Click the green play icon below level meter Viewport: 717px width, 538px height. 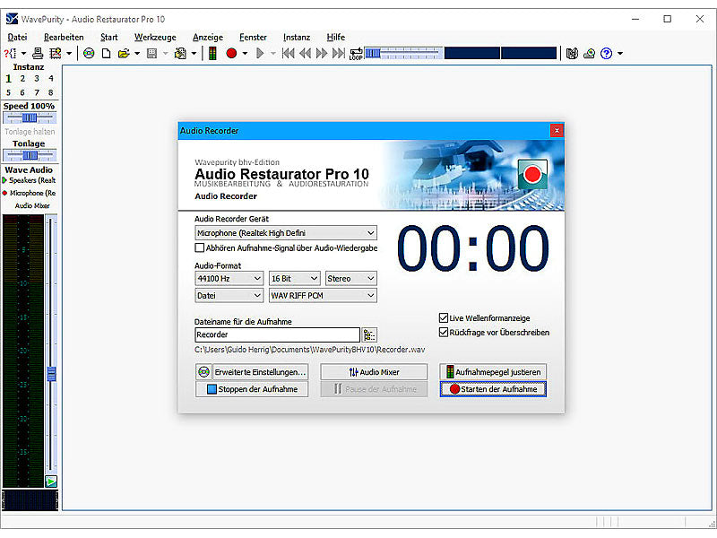(51, 482)
